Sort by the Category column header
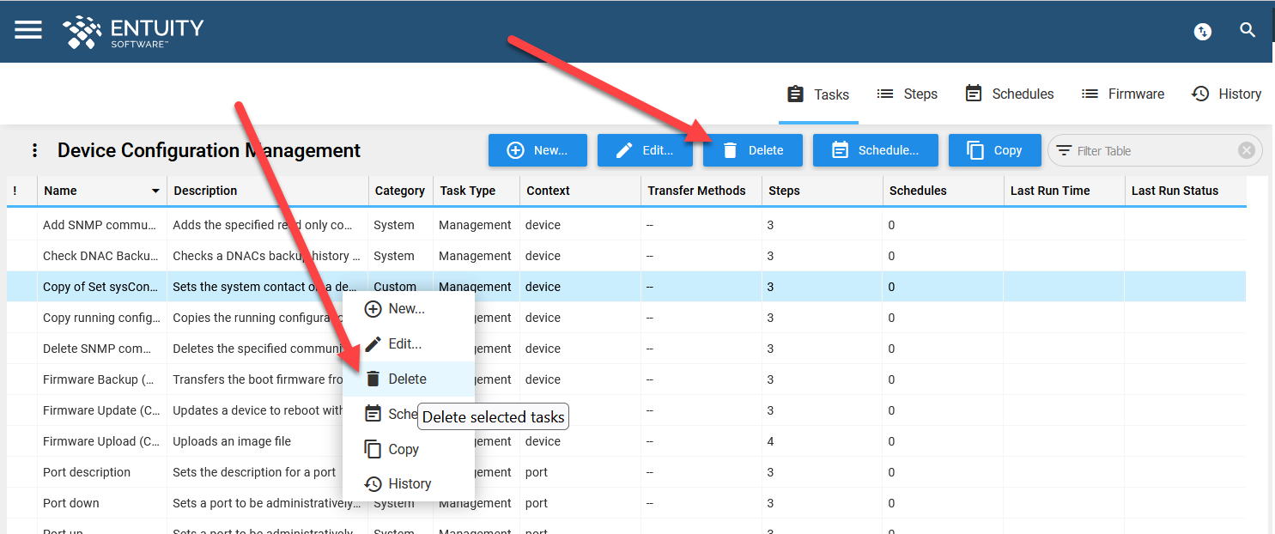Viewport: 1275px width, 534px height. pos(400,191)
